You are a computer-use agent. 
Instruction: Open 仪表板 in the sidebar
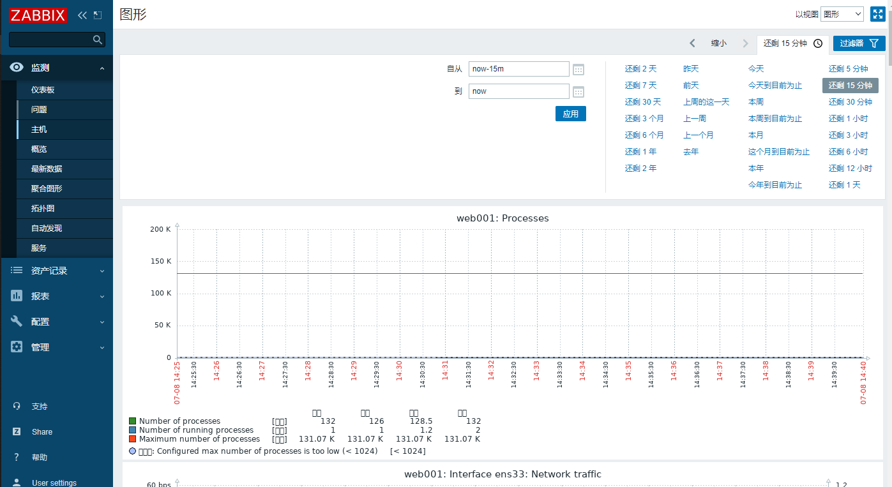pos(65,90)
